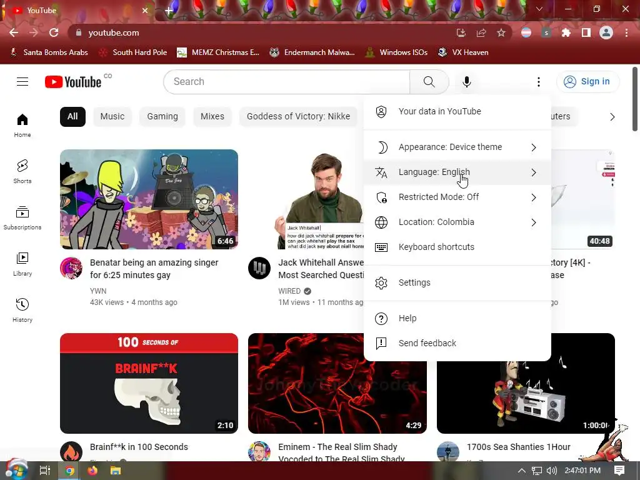Expand Location: Colombia submenu
The height and width of the screenshot is (480, 640).
click(x=457, y=222)
